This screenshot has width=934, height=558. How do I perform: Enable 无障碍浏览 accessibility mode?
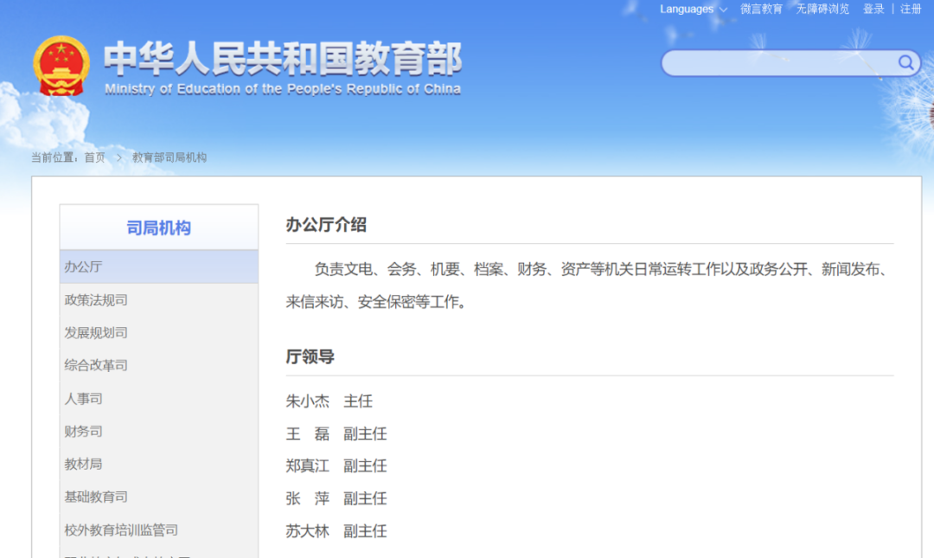(822, 9)
